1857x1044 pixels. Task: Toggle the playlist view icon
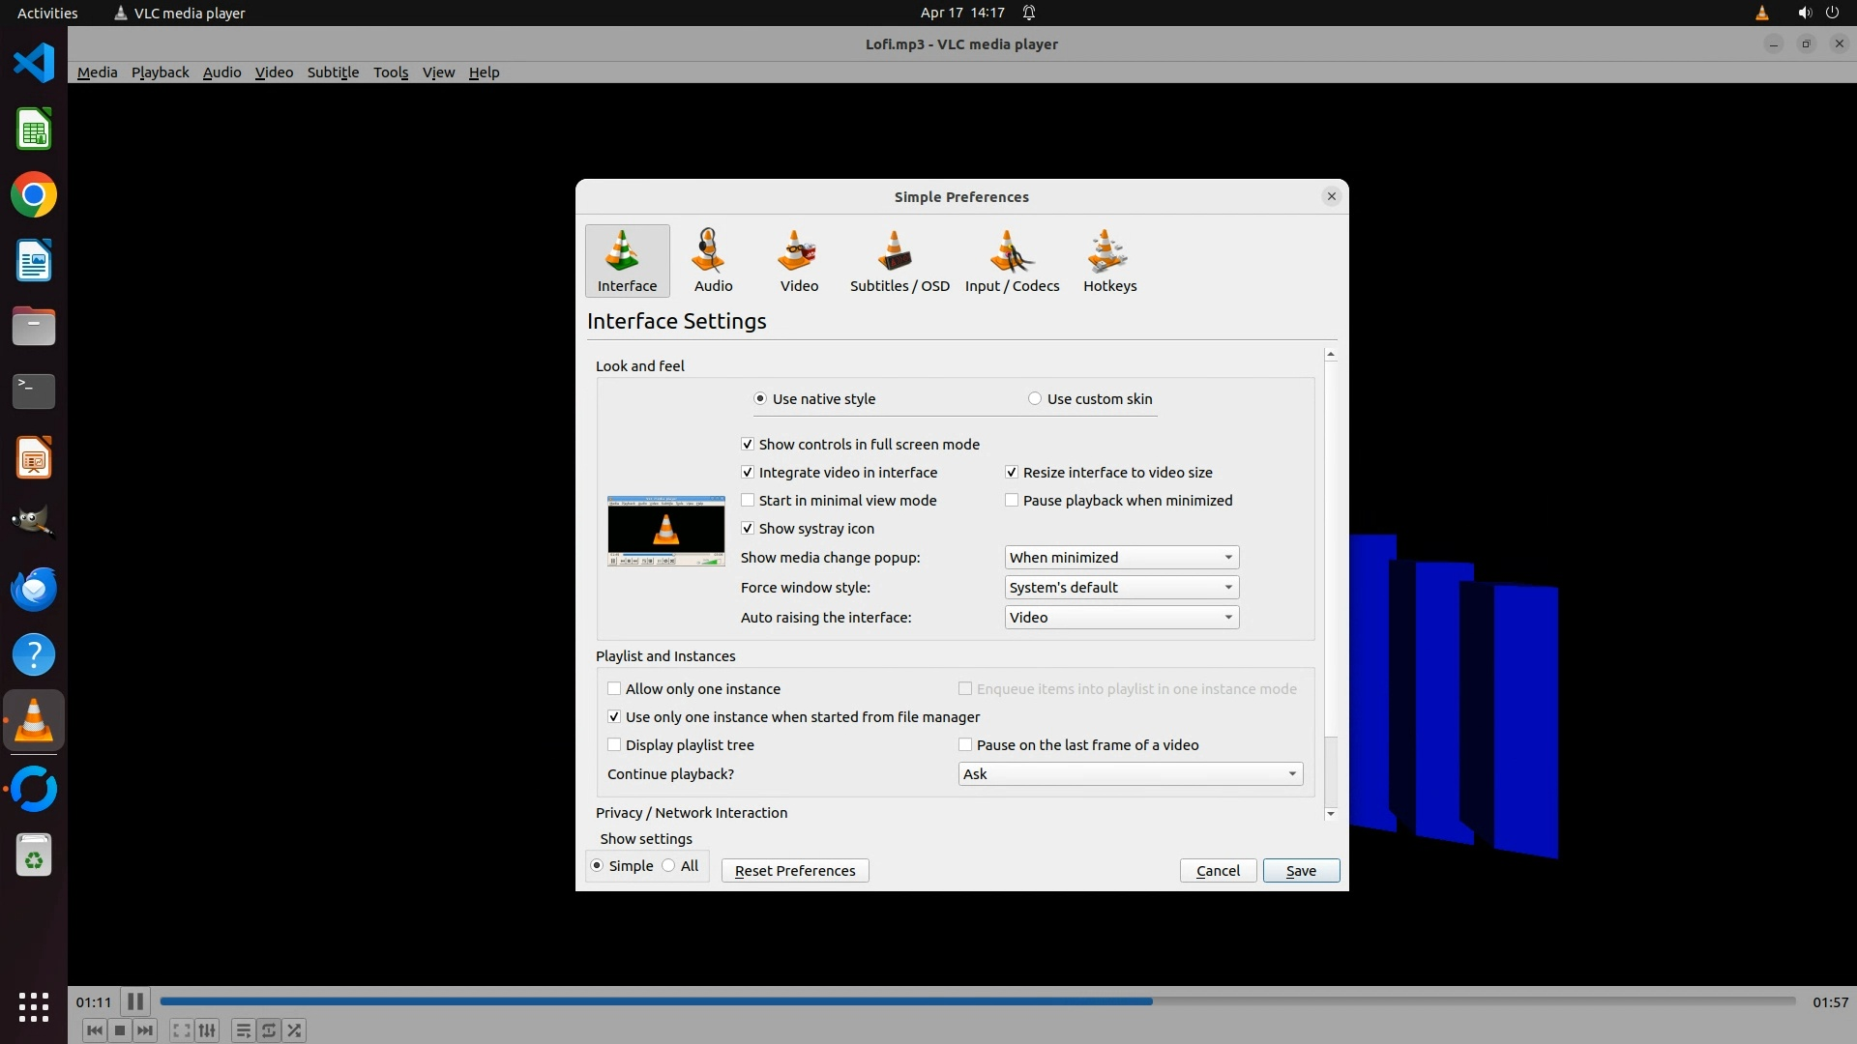243,1030
